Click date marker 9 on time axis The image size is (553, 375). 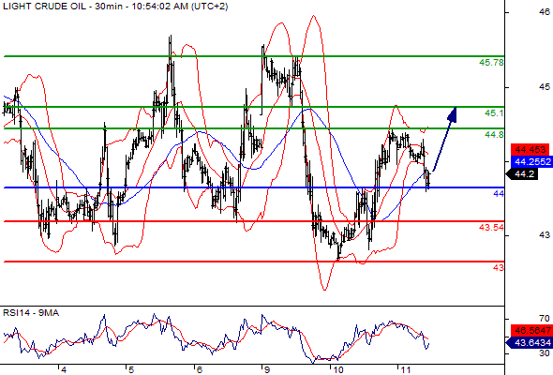pyautogui.click(x=267, y=369)
